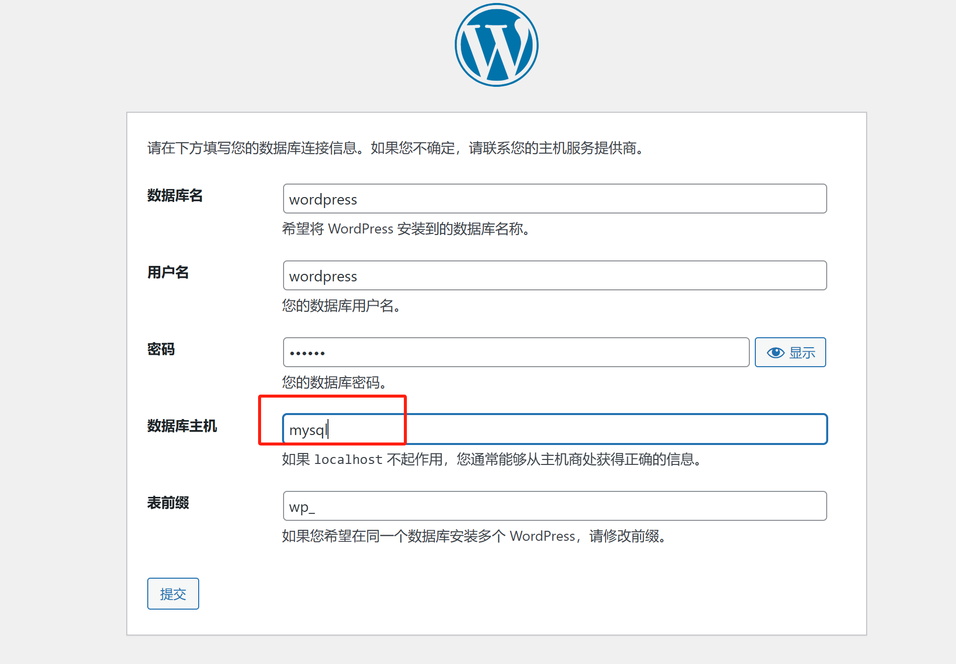Click the WordPress logo at the top
This screenshot has height=664, width=956.
[x=496, y=45]
